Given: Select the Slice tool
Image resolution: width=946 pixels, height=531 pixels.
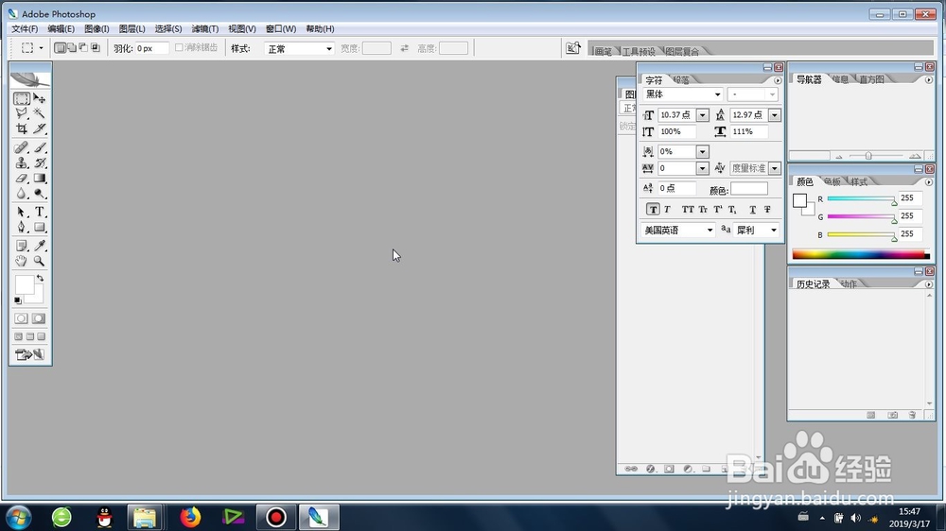Looking at the screenshot, I should (39, 128).
